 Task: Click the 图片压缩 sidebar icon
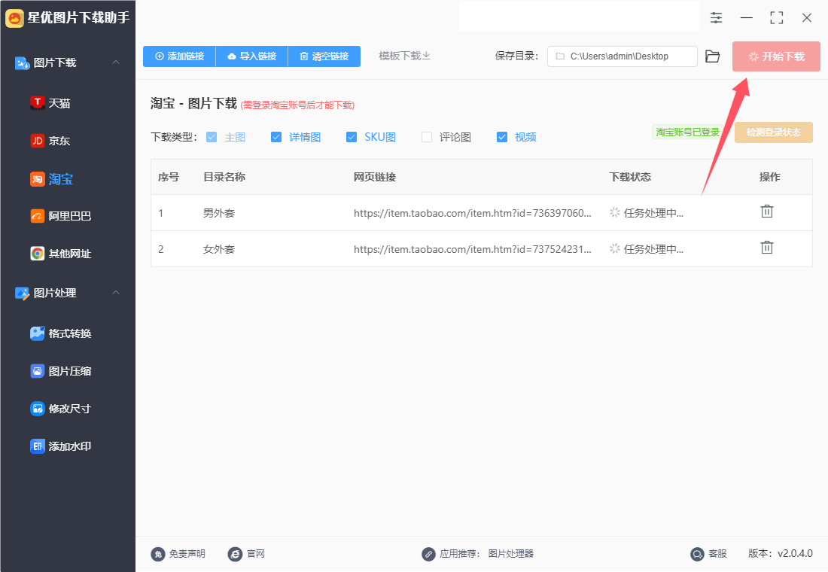coord(37,371)
